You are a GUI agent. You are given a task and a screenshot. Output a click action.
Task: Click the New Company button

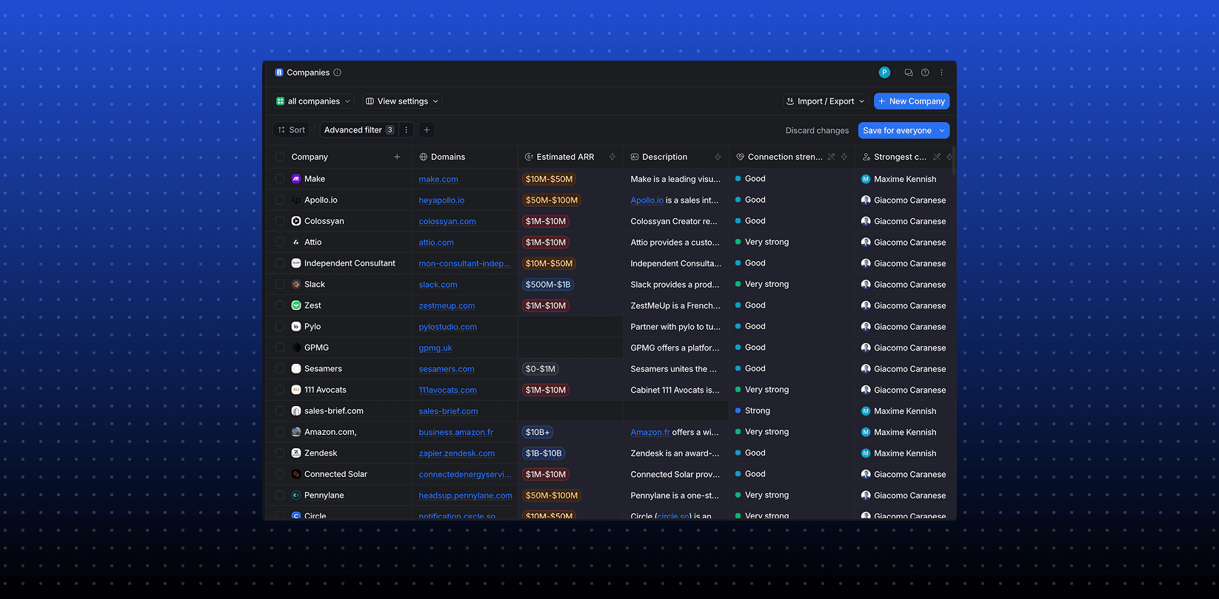(x=912, y=101)
